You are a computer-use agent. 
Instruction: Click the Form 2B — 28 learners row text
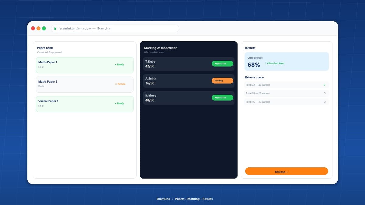(258, 93)
